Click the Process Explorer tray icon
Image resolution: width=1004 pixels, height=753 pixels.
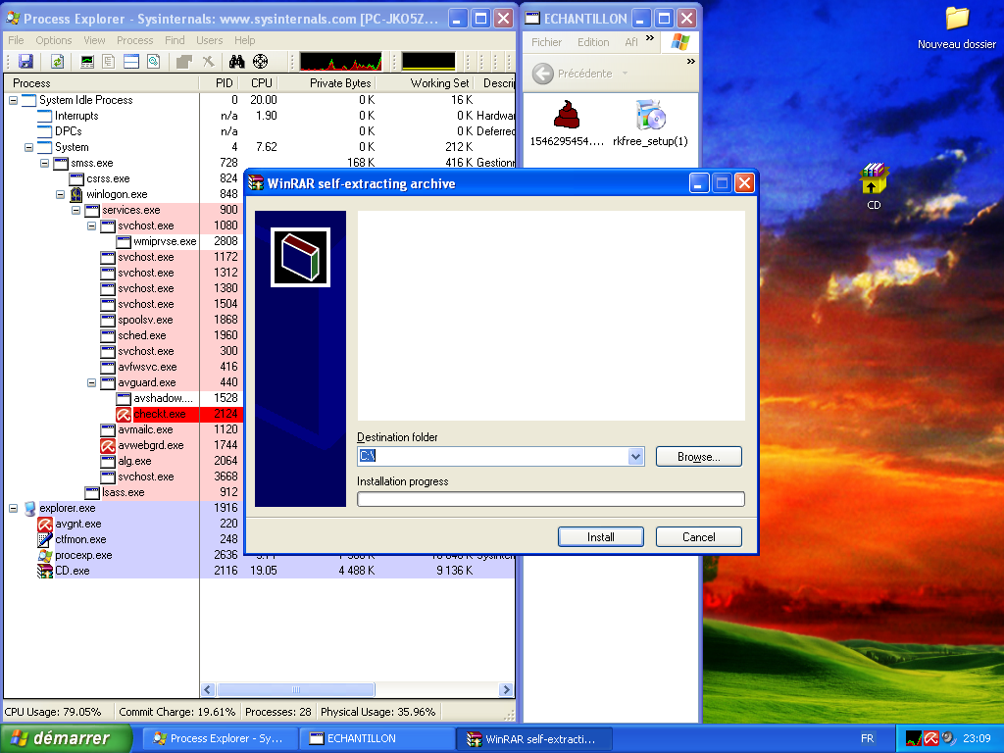point(914,738)
